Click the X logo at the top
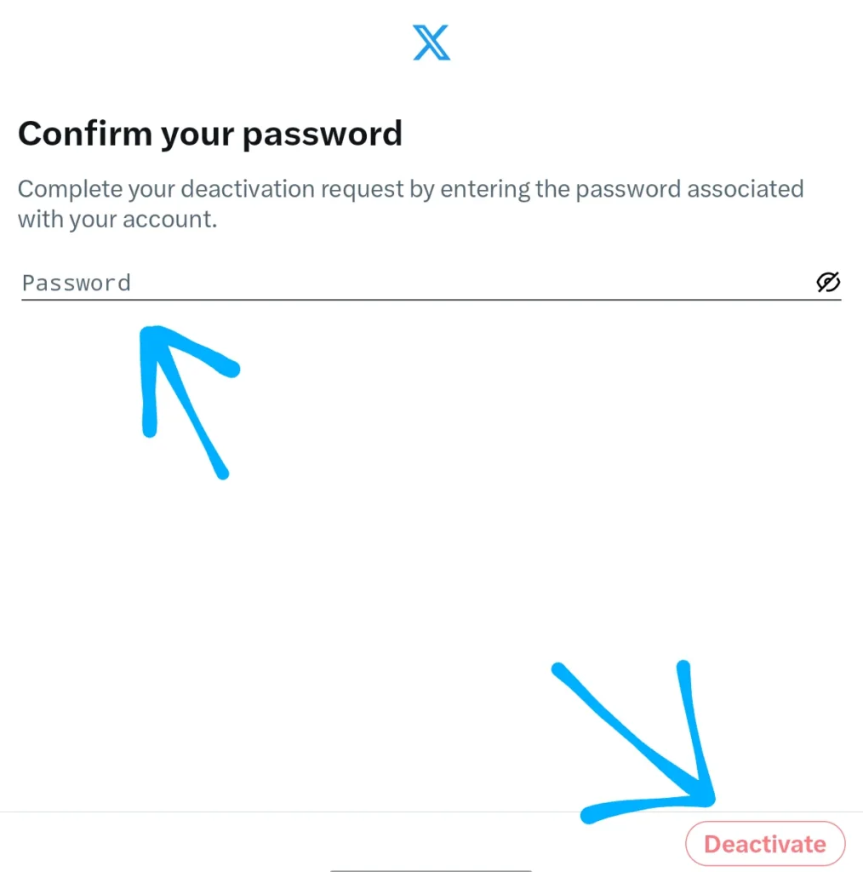The width and height of the screenshot is (863, 872). (x=431, y=43)
